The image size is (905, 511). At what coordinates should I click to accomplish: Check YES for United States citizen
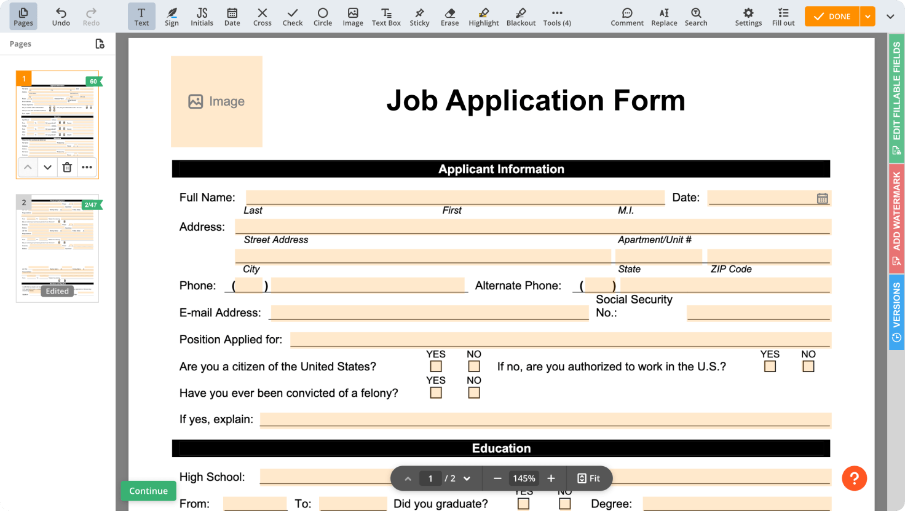point(436,365)
